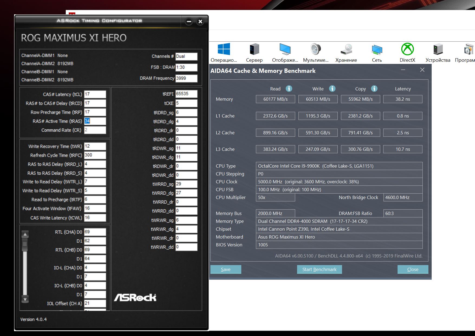
Task: Click the DRAM:FSB Ratio value 60:3
Action: pyautogui.click(x=403, y=213)
